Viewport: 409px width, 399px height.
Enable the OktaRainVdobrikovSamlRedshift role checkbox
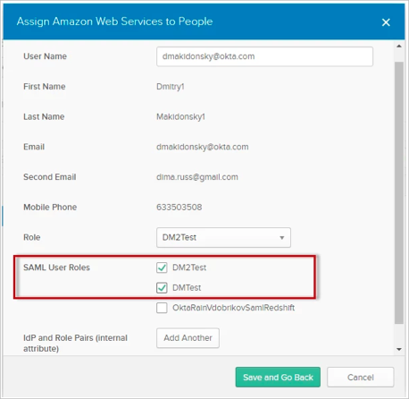tap(162, 308)
